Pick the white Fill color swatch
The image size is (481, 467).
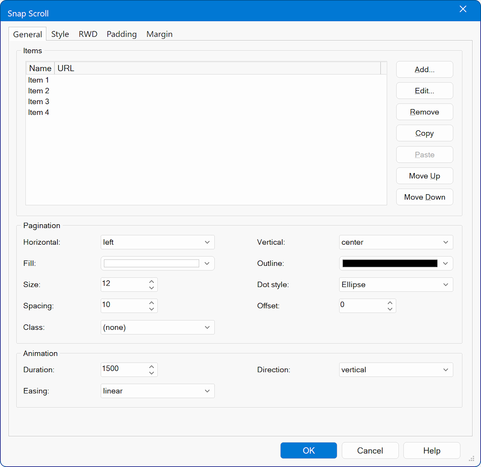[x=151, y=263]
